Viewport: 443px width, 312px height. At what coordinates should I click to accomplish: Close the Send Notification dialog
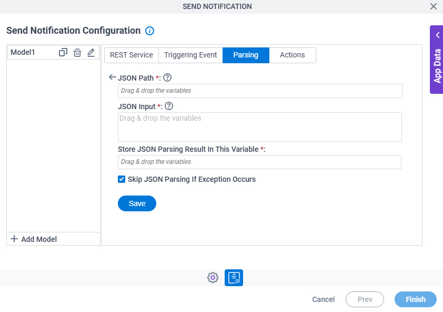(x=434, y=6)
